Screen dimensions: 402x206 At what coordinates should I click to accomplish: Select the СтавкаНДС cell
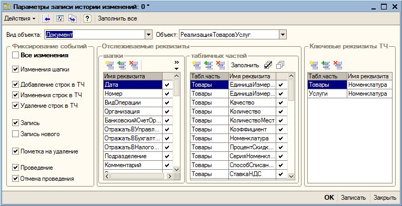point(253,174)
